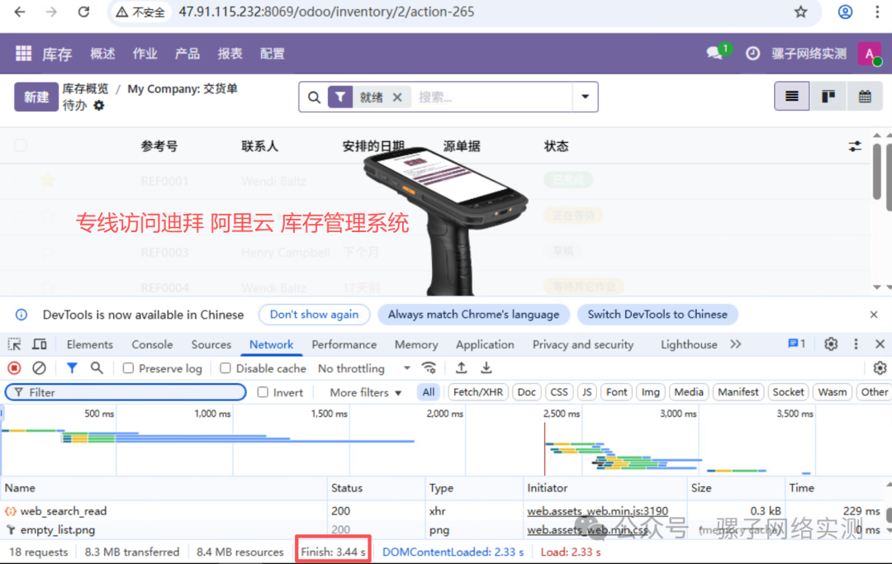This screenshot has width=892, height=564.
Task: Remove the 就绪 filter from search bar
Action: 397,97
